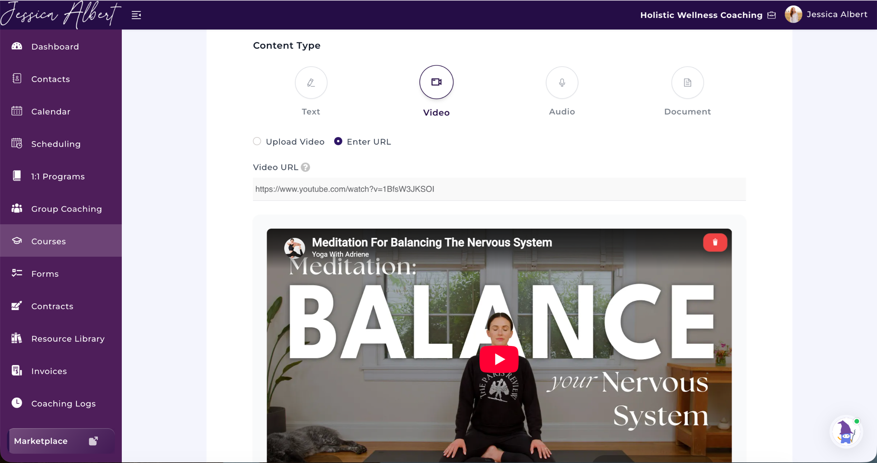The image size is (877, 463).
Task: Click the Scheduling label in sidebar
Action: (x=56, y=144)
